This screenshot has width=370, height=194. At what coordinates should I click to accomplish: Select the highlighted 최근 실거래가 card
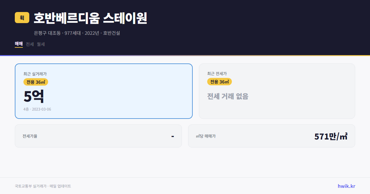click(x=103, y=91)
